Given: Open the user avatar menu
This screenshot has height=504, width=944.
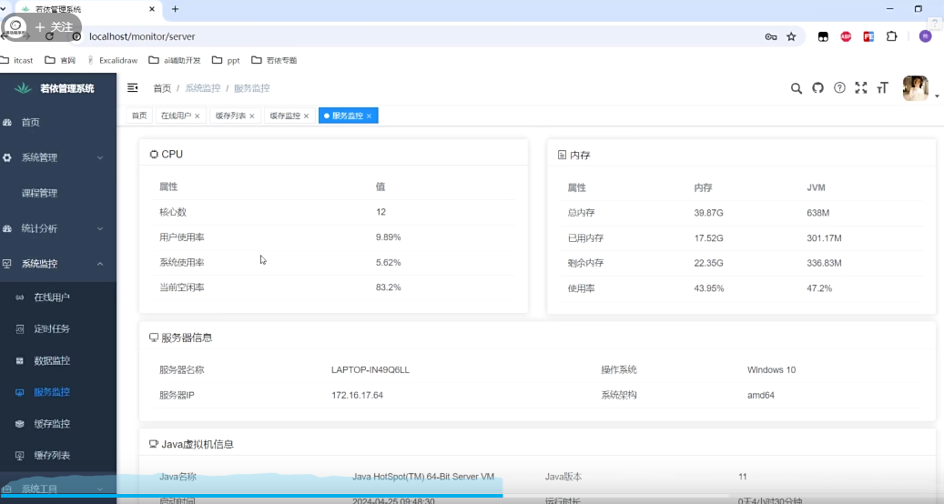Looking at the screenshot, I should (915, 88).
